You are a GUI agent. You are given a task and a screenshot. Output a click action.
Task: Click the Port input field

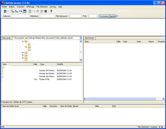tap(93, 16)
